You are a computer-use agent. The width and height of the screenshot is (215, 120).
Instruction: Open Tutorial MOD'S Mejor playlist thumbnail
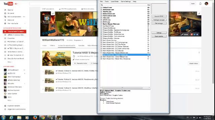click(56, 58)
